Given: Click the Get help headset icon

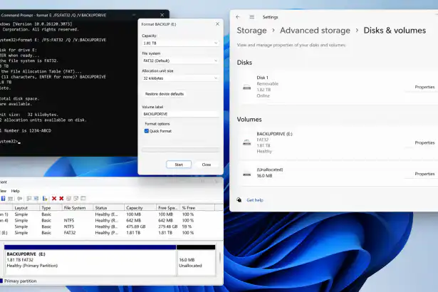Looking at the screenshot, I should tap(239, 200).
